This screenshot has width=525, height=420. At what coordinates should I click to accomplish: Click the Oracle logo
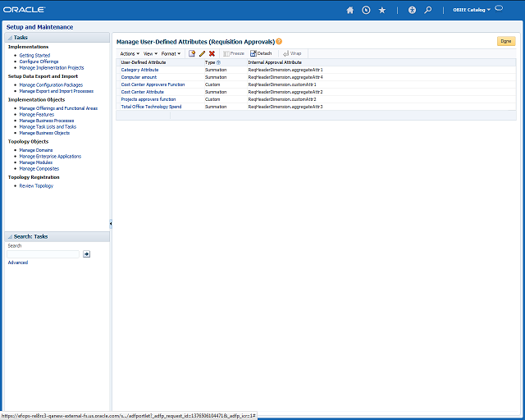(x=24, y=10)
